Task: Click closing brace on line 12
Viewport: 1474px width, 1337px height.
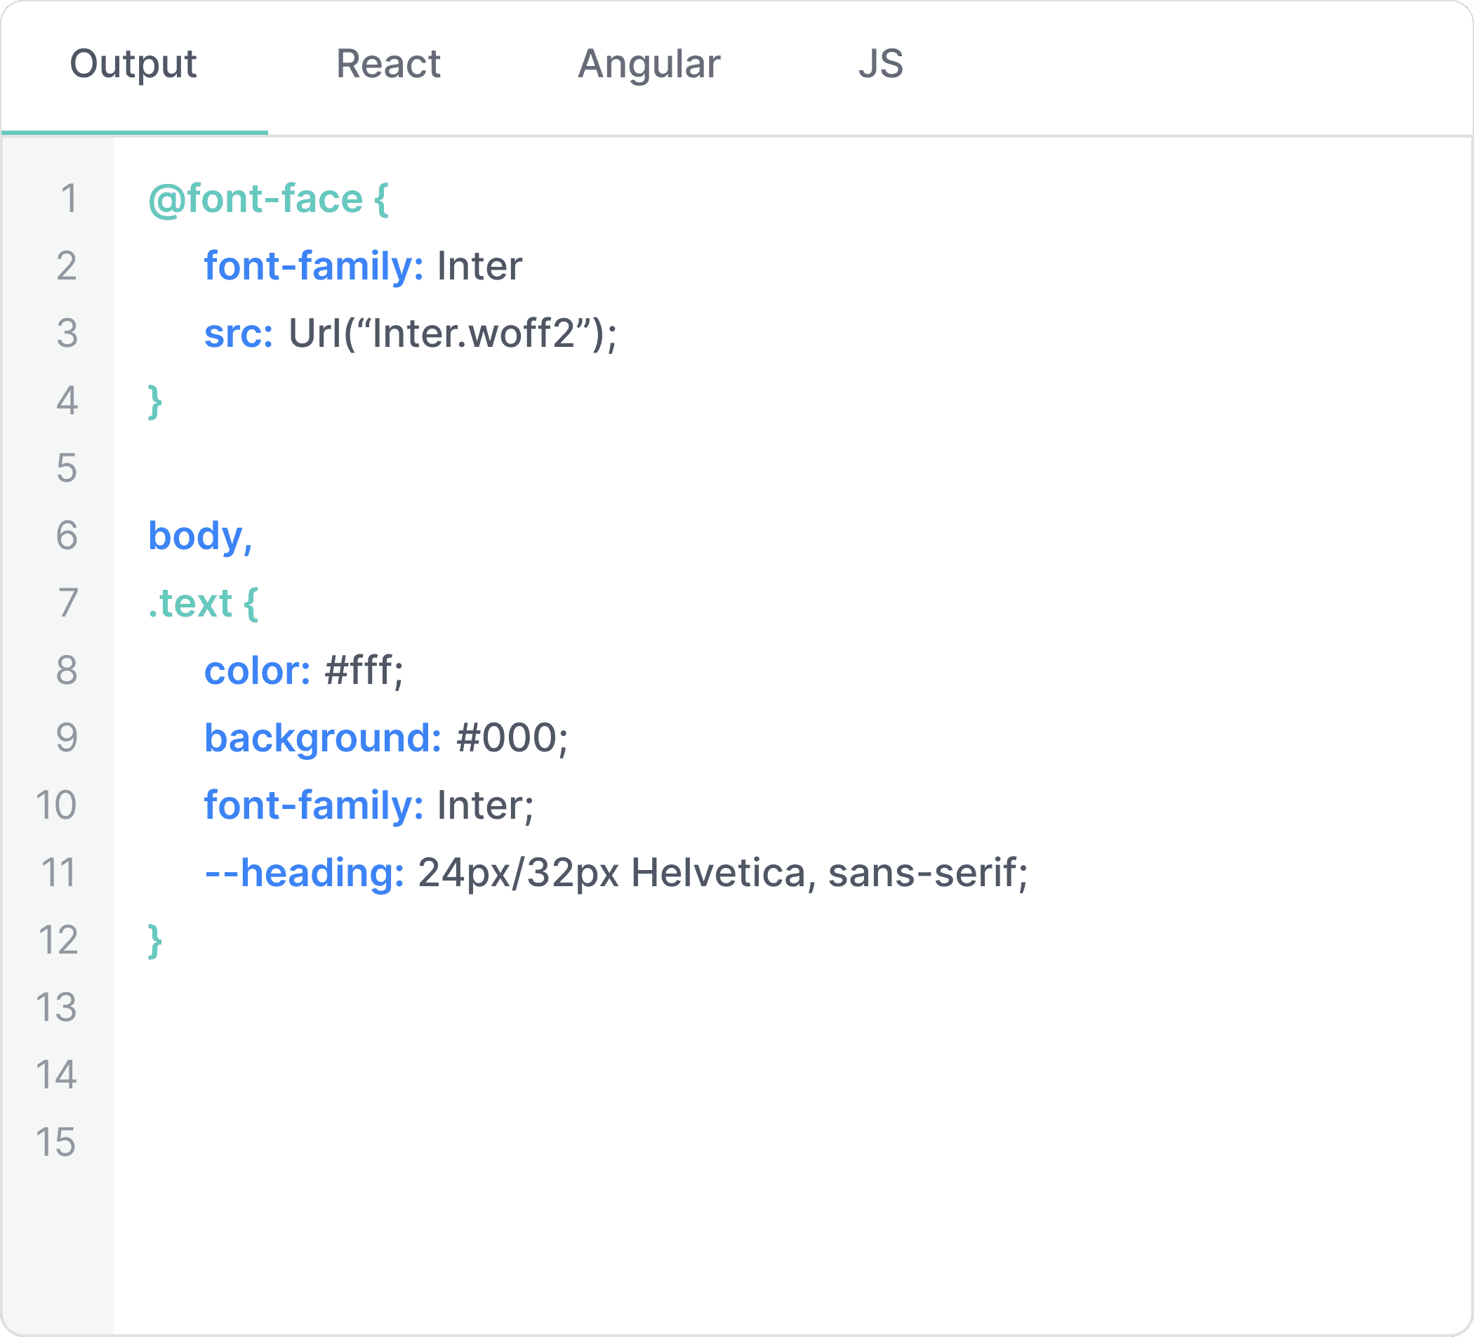Action: 155,940
